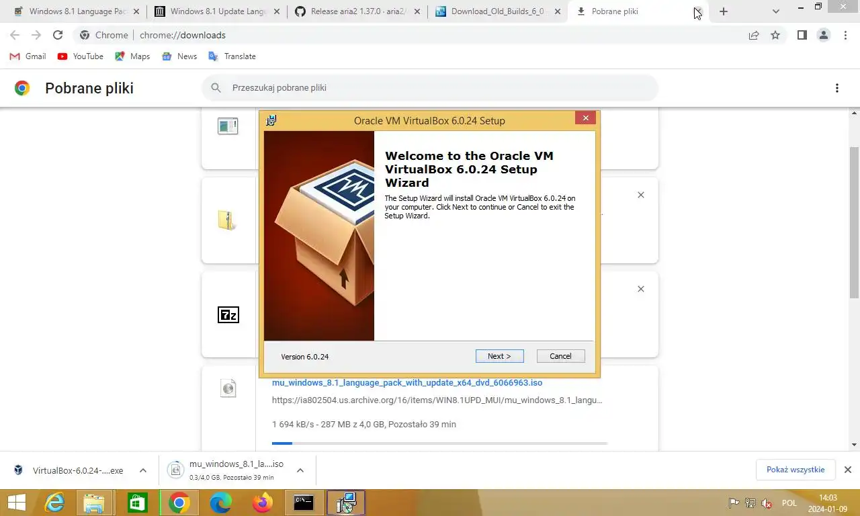This screenshot has height=516, width=860.
Task: Open Microsoft Edge from taskbar
Action: pyautogui.click(x=220, y=503)
